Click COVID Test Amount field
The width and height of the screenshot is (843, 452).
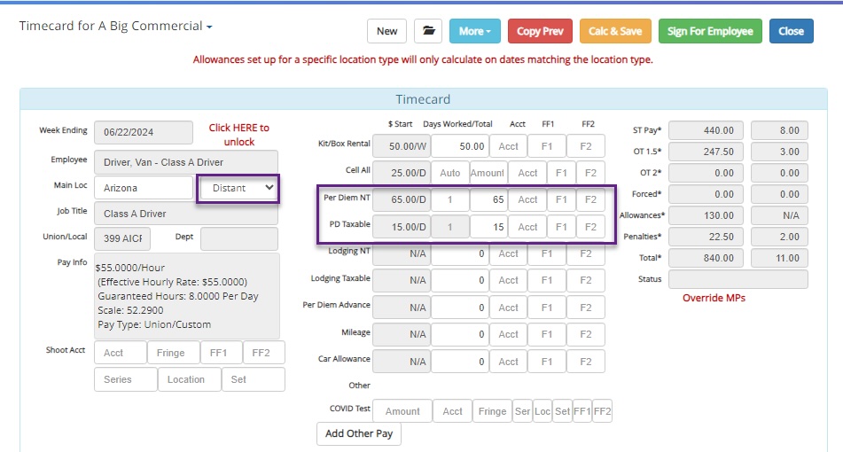click(x=402, y=411)
